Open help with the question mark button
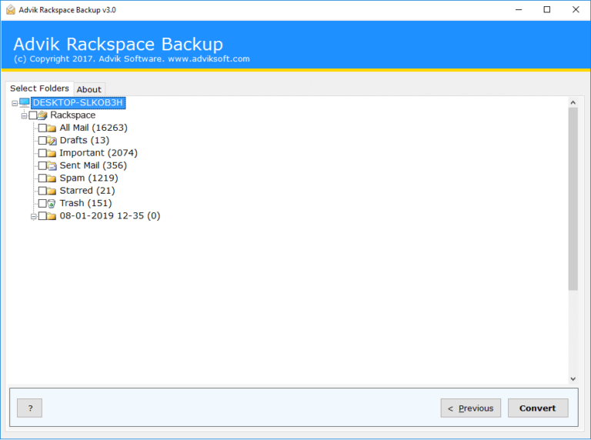Viewport: 591px width, 440px height. click(30, 408)
